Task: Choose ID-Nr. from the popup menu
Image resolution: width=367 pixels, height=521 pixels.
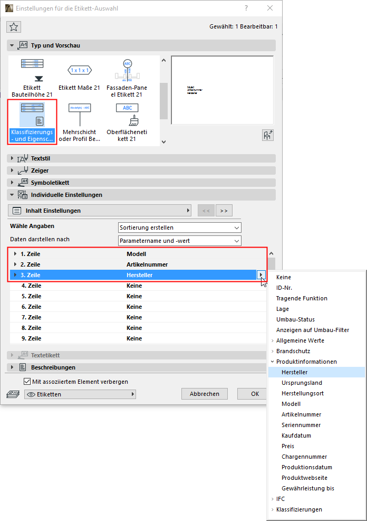Action: [316, 288]
